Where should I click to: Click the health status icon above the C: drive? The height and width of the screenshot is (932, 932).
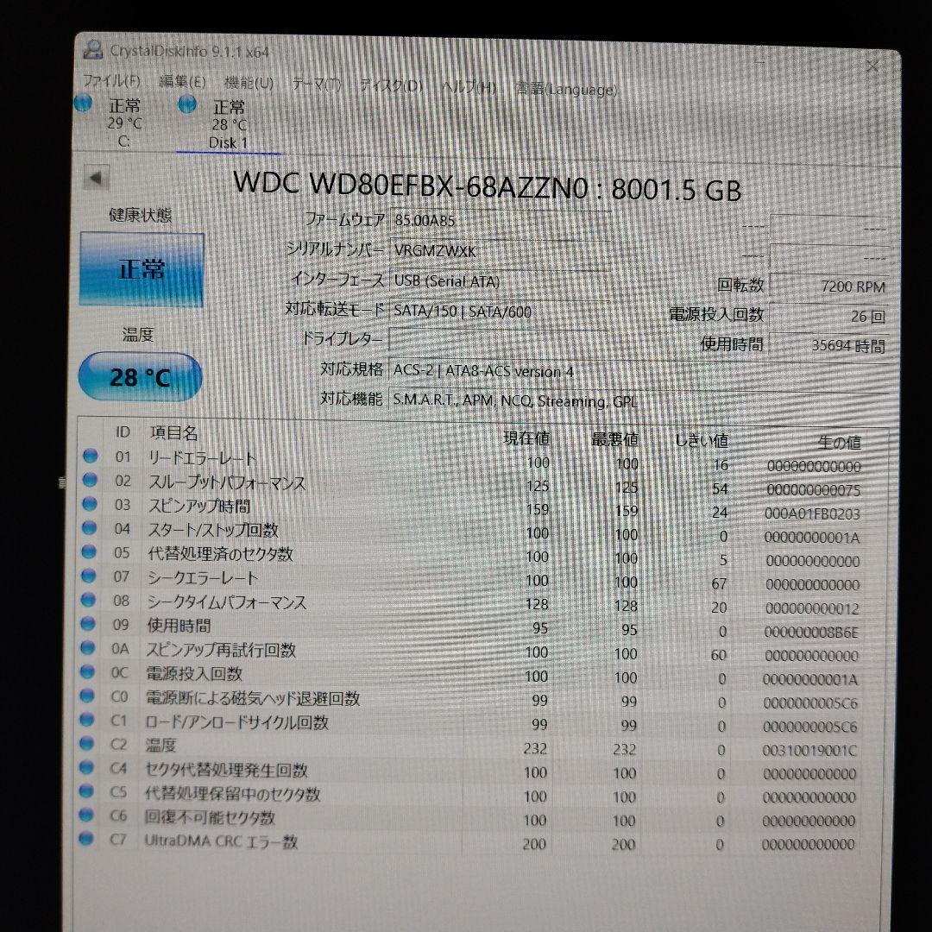click(x=83, y=104)
